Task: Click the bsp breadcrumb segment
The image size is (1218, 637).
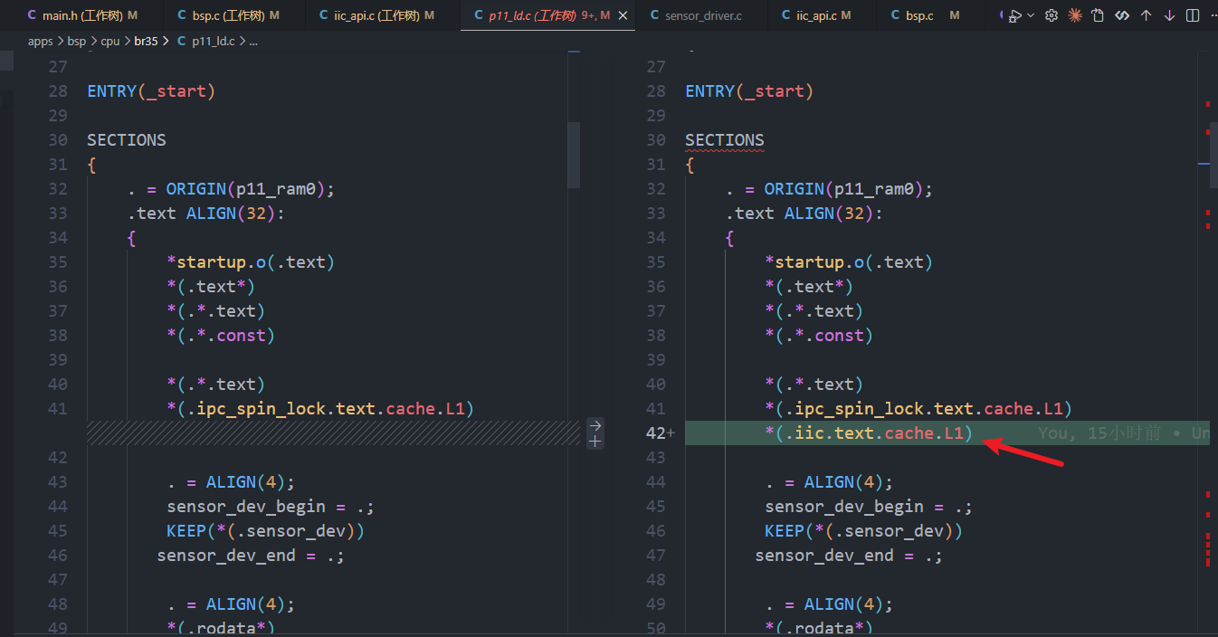Action: click(77, 42)
